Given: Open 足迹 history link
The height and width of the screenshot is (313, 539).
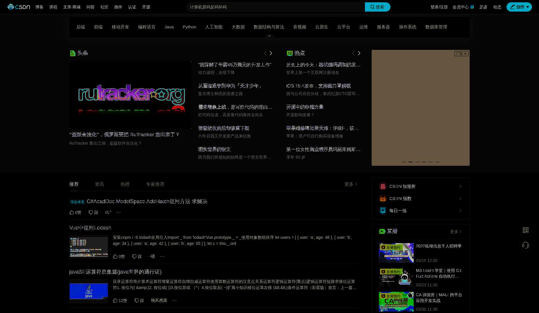Looking at the screenshot, I should (483, 7).
